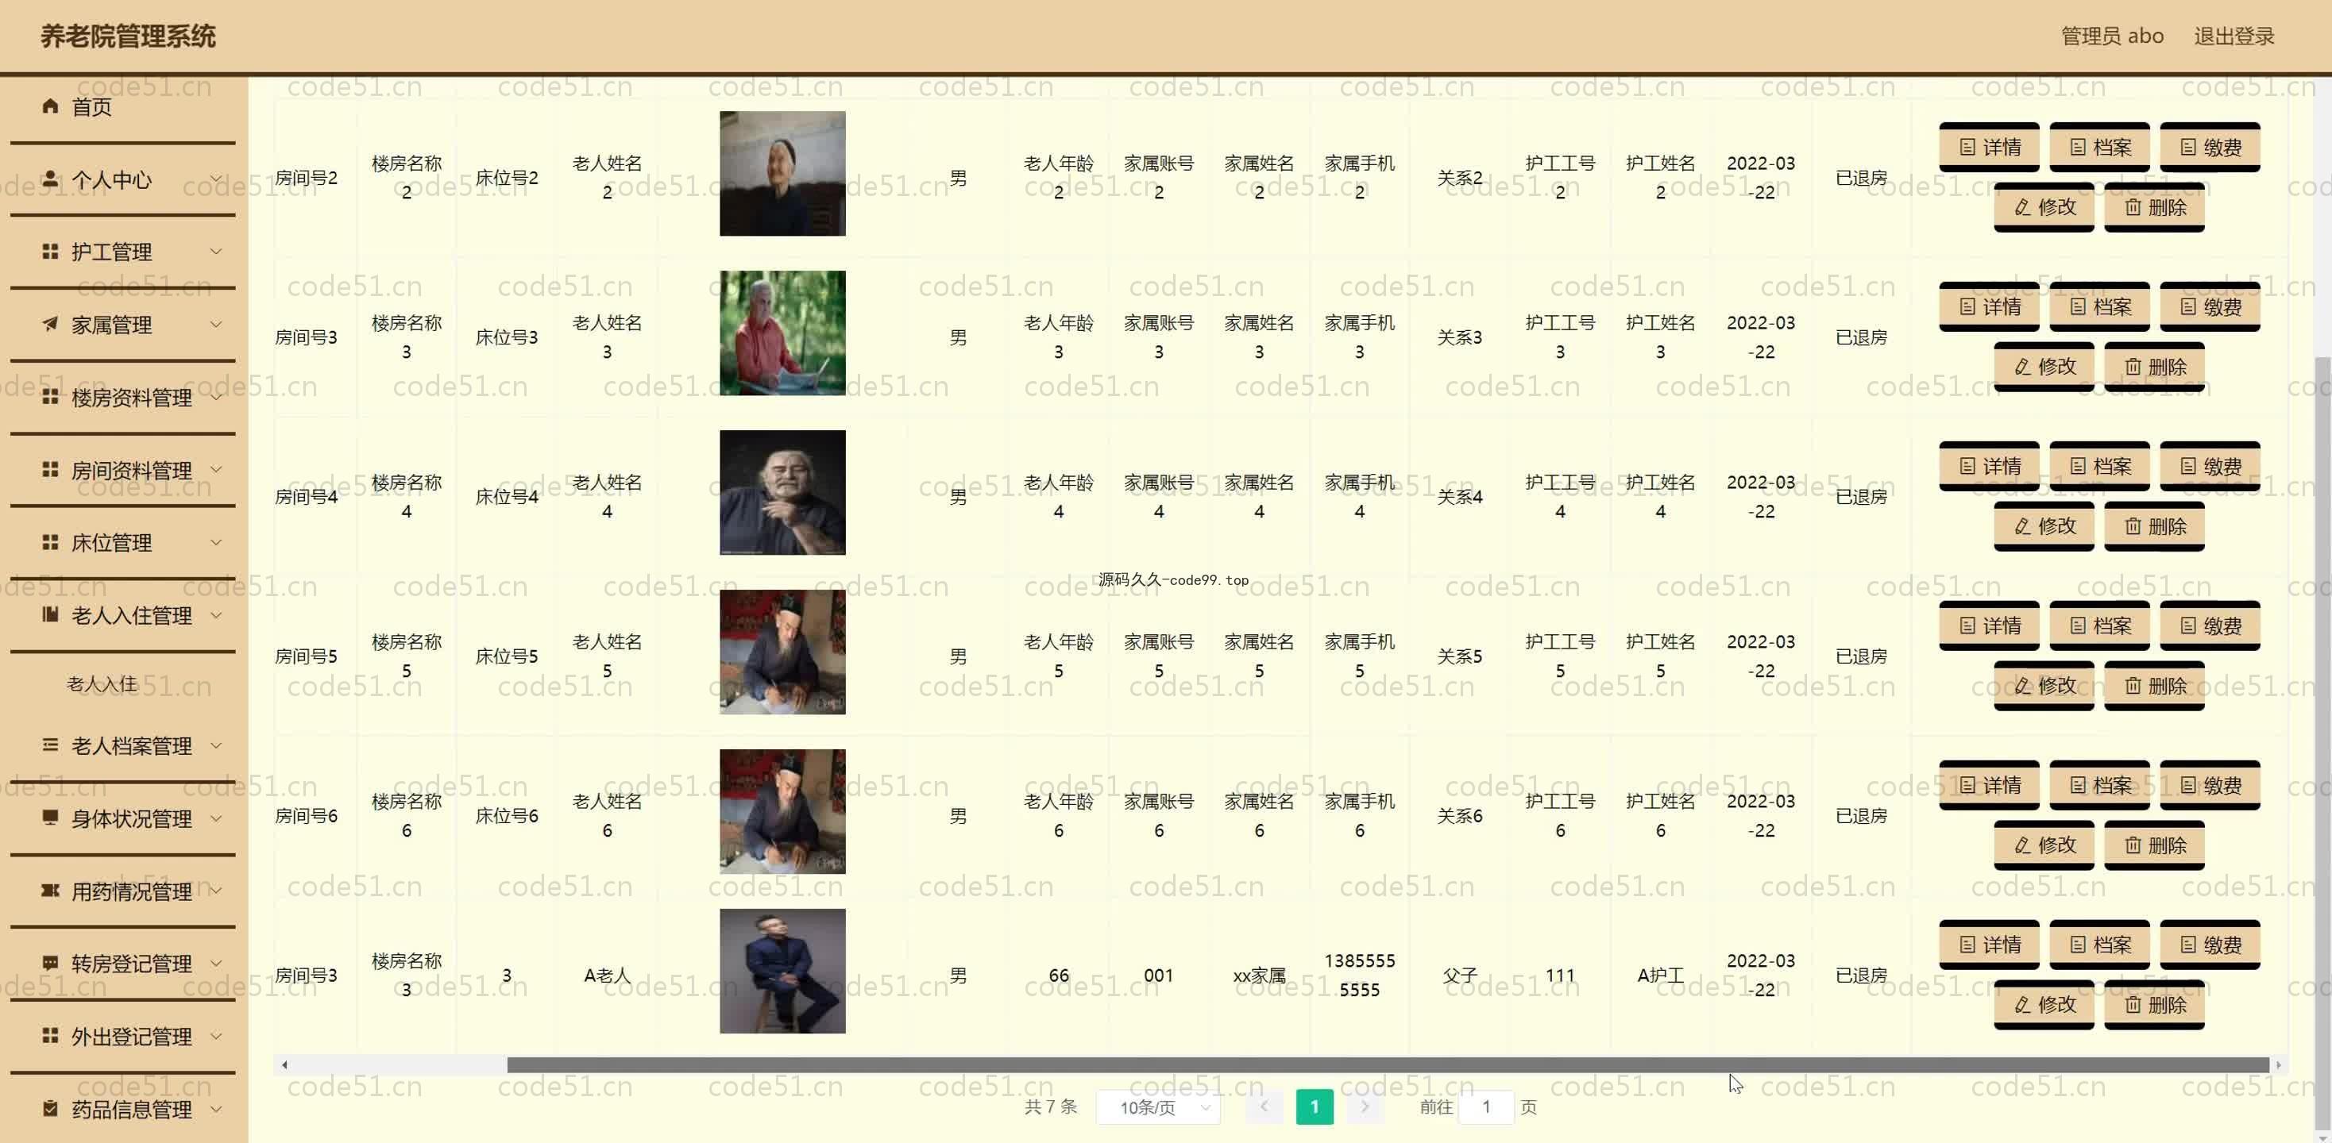Click the vertical page scrollbar thumb
Screen dimensions: 2332x1143
coord(2322,742)
